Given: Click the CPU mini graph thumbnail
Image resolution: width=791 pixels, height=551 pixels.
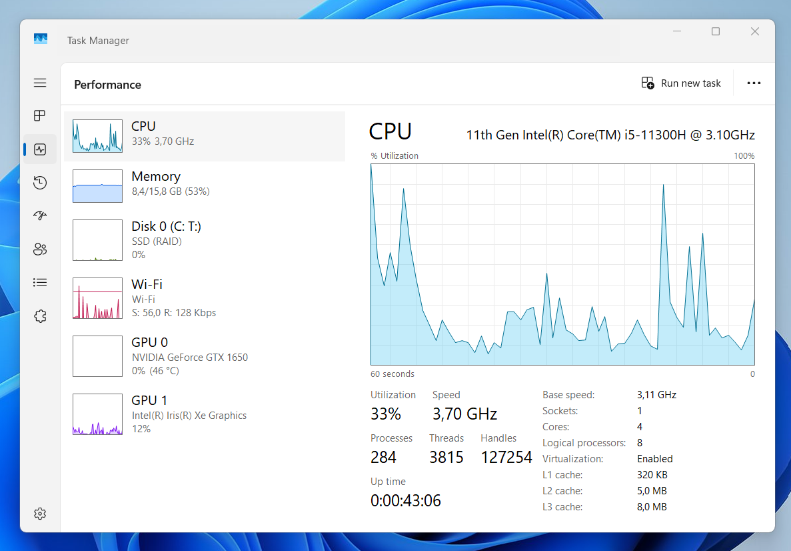Looking at the screenshot, I should point(97,136).
